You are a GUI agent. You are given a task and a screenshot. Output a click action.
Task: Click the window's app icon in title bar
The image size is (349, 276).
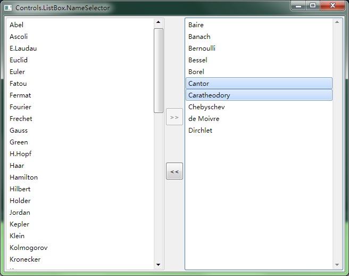(8, 8)
